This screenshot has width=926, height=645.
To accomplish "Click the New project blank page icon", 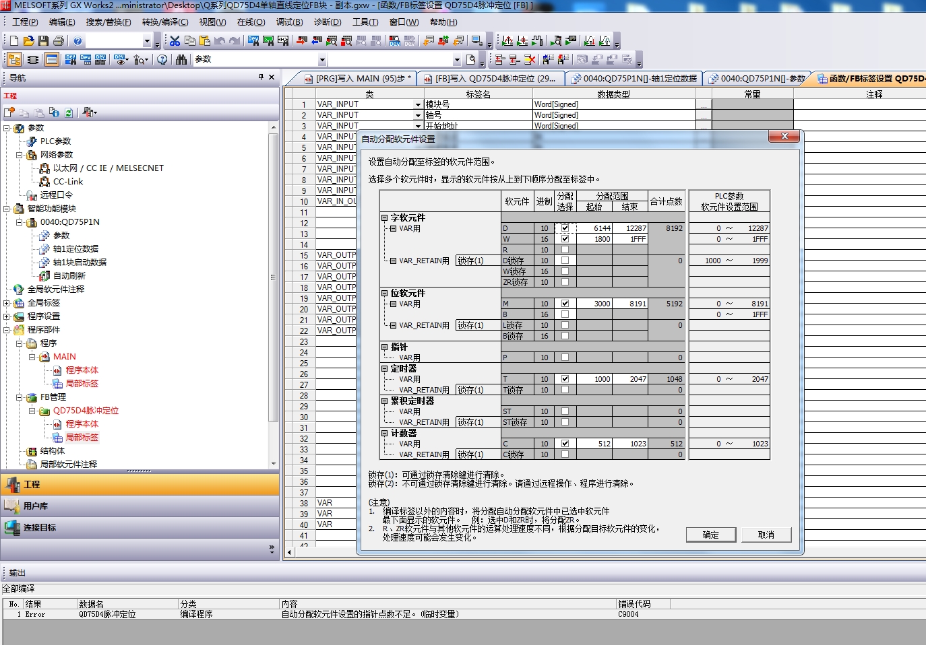I will click(x=13, y=41).
